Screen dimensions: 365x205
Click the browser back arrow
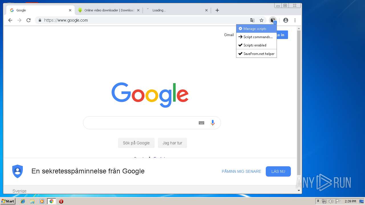pyautogui.click(x=10, y=20)
